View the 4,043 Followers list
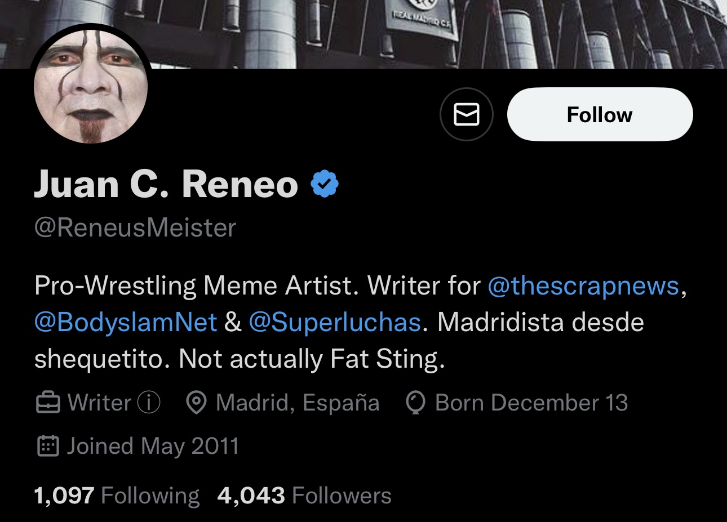The image size is (727, 522). coord(304,496)
